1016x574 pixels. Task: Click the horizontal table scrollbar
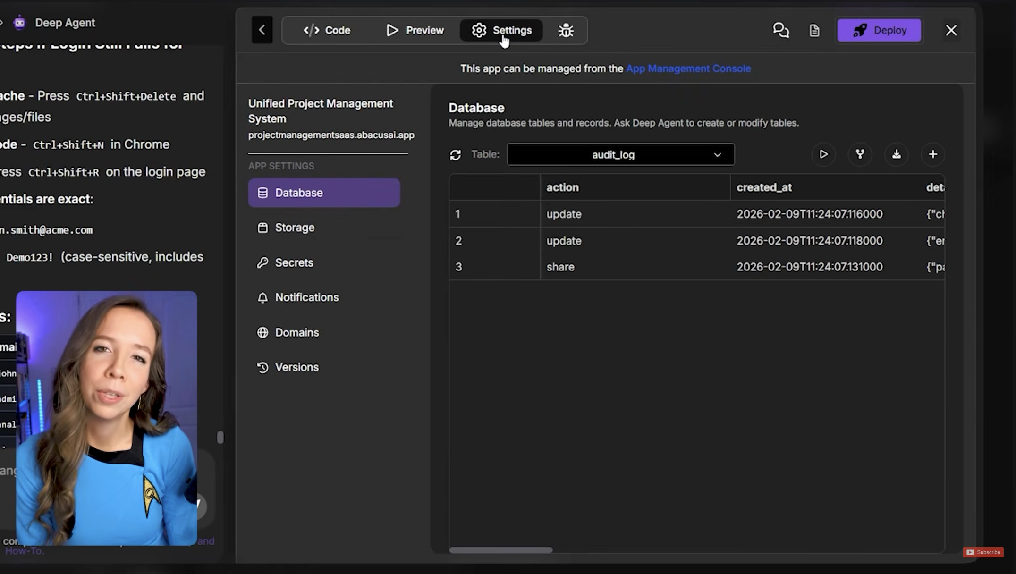tap(500, 550)
